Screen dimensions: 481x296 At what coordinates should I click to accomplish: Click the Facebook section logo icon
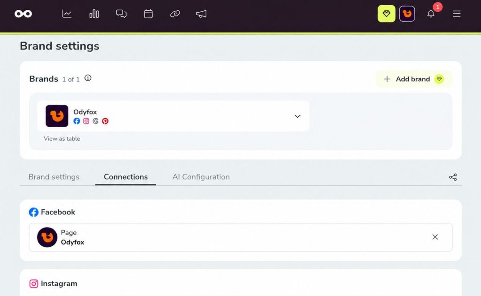(x=34, y=212)
